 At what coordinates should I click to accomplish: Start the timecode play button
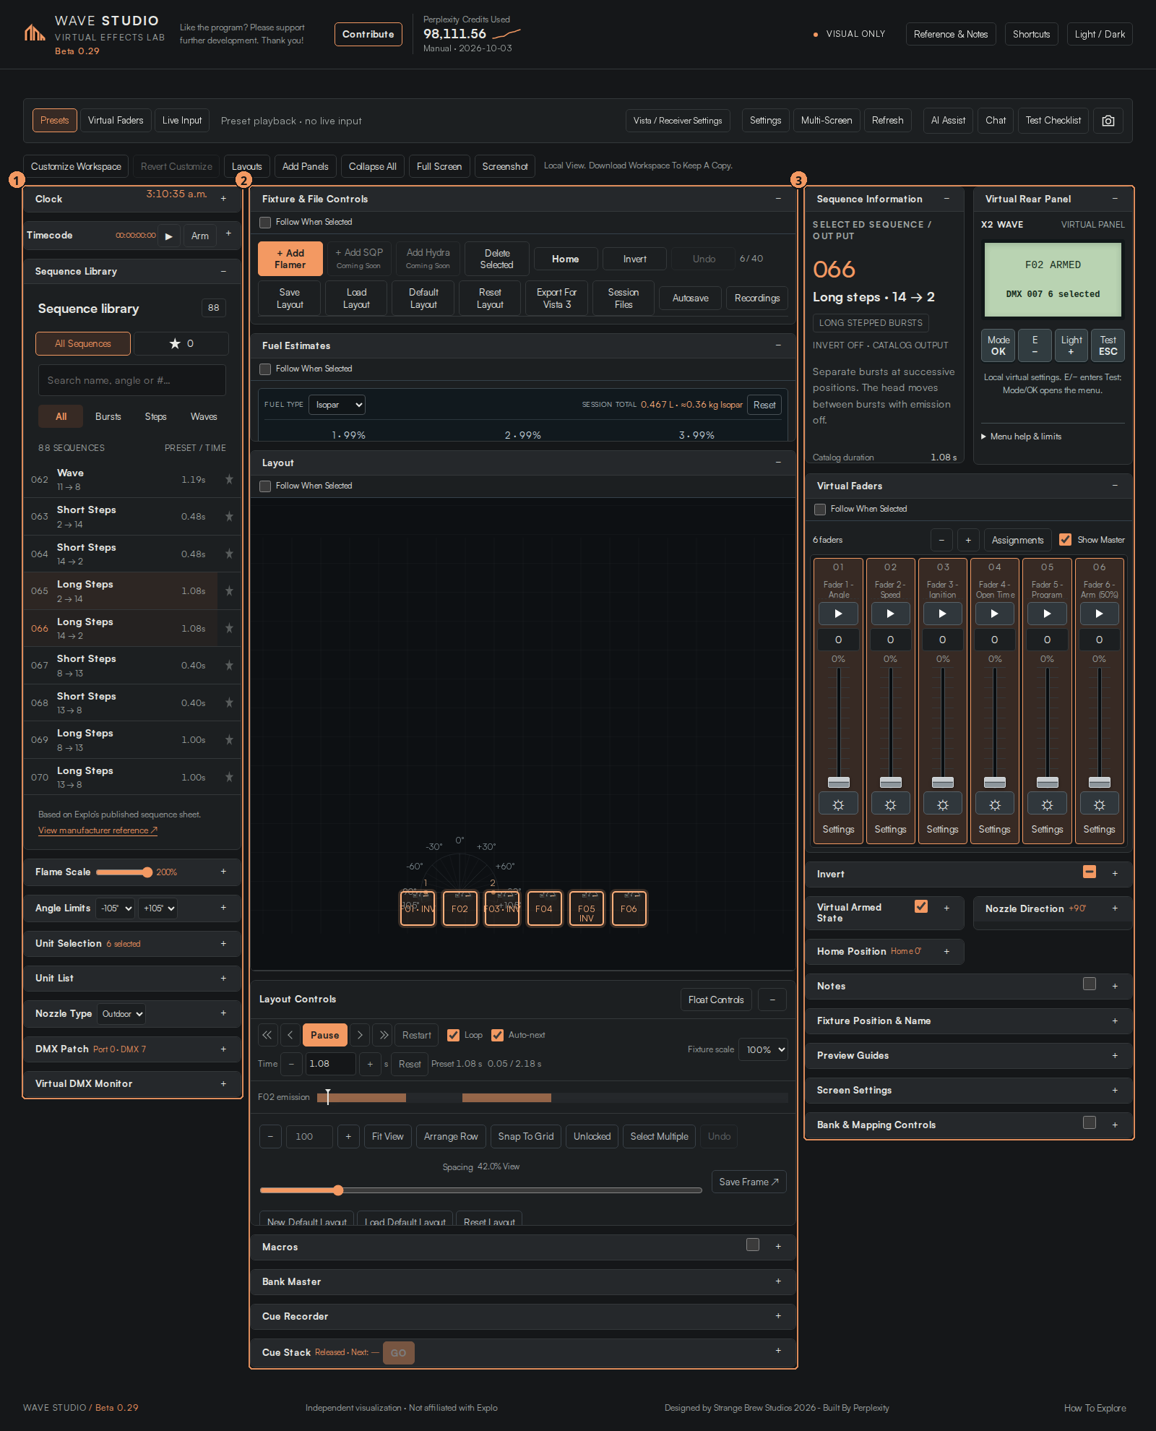[x=169, y=236]
